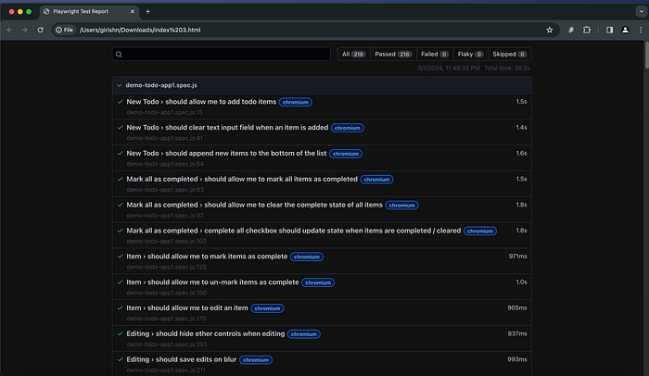Click green checkmark on 'hide other controls' row

coord(120,333)
